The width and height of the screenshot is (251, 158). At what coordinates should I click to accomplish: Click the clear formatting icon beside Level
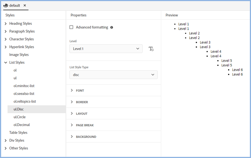(151, 49)
